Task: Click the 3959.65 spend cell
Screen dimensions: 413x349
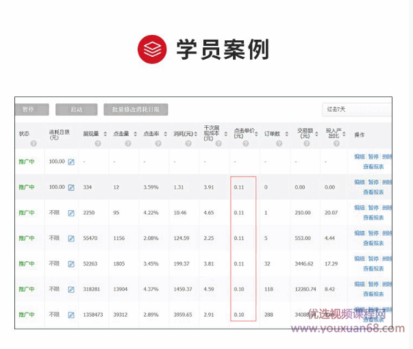Action: [183, 315]
